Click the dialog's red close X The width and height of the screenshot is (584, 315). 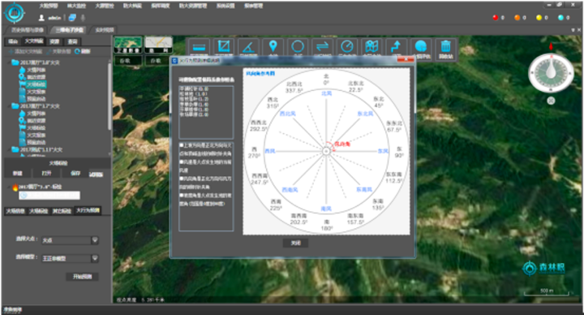click(406, 59)
